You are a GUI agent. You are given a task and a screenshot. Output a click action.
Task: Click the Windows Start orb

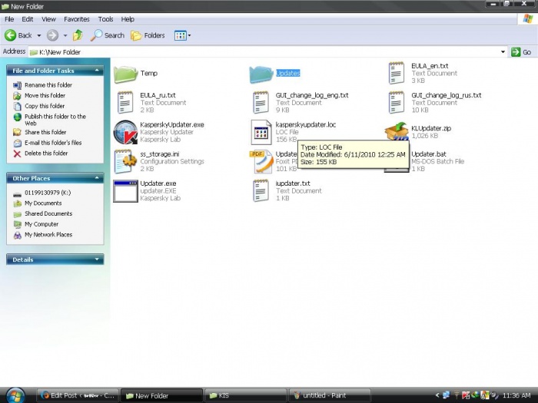pos(15,395)
